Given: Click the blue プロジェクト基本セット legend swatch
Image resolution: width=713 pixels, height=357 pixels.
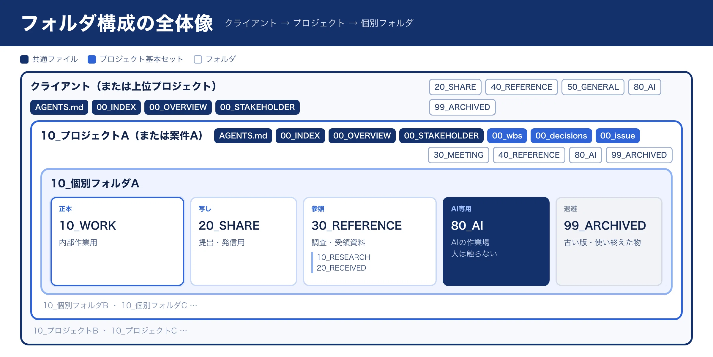Looking at the screenshot, I should [x=92, y=59].
